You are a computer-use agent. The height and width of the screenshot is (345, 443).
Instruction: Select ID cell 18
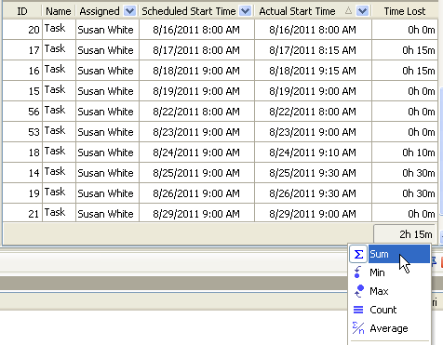click(22, 153)
